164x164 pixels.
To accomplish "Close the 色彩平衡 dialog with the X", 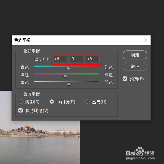I will coord(146,40).
